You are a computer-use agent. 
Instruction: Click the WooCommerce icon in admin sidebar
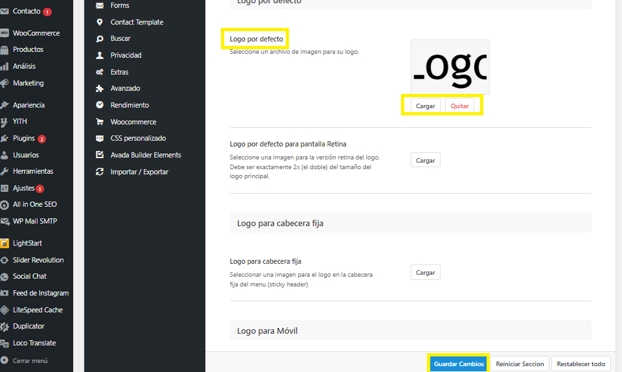(5, 33)
